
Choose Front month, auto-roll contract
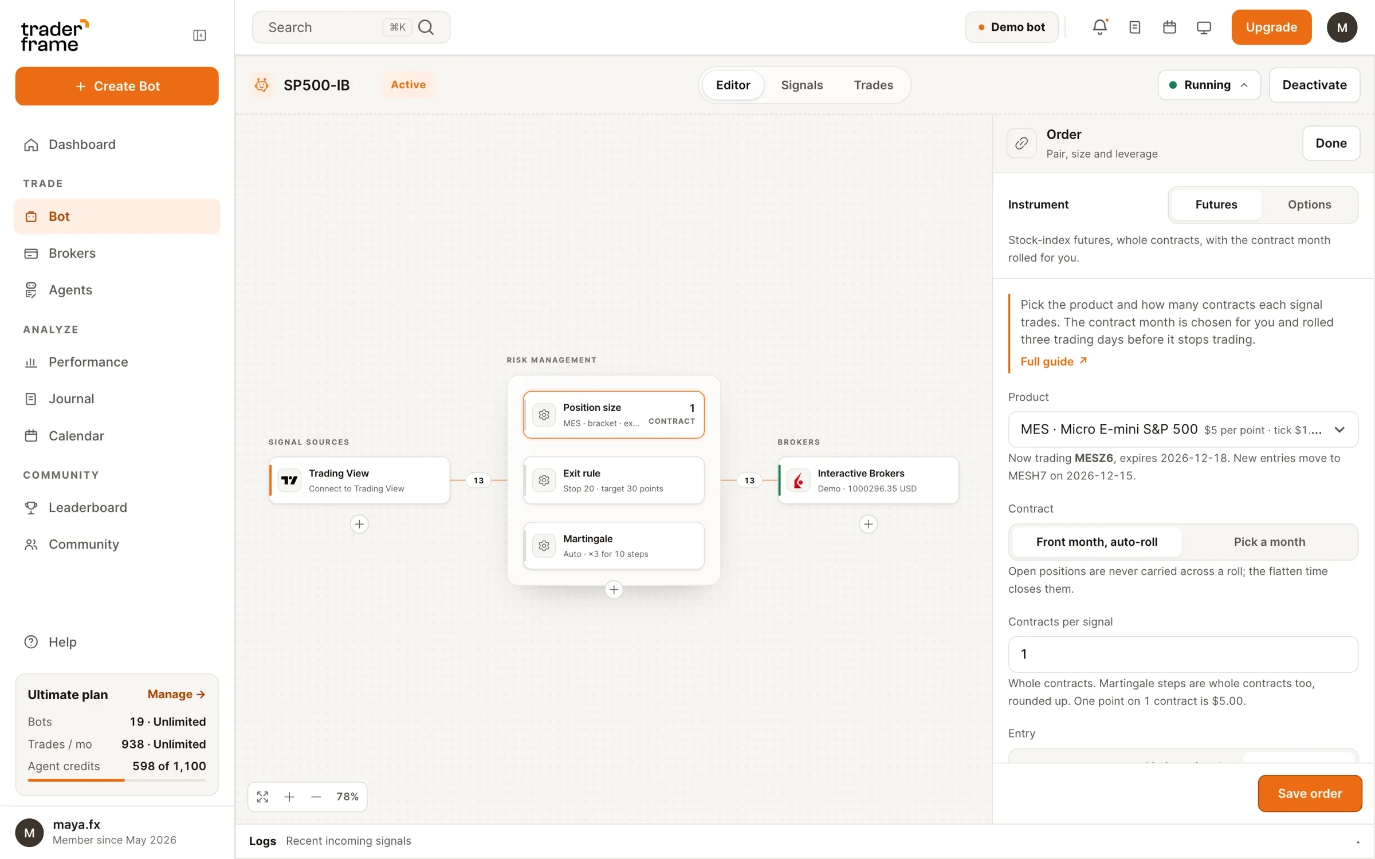(x=1097, y=542)
